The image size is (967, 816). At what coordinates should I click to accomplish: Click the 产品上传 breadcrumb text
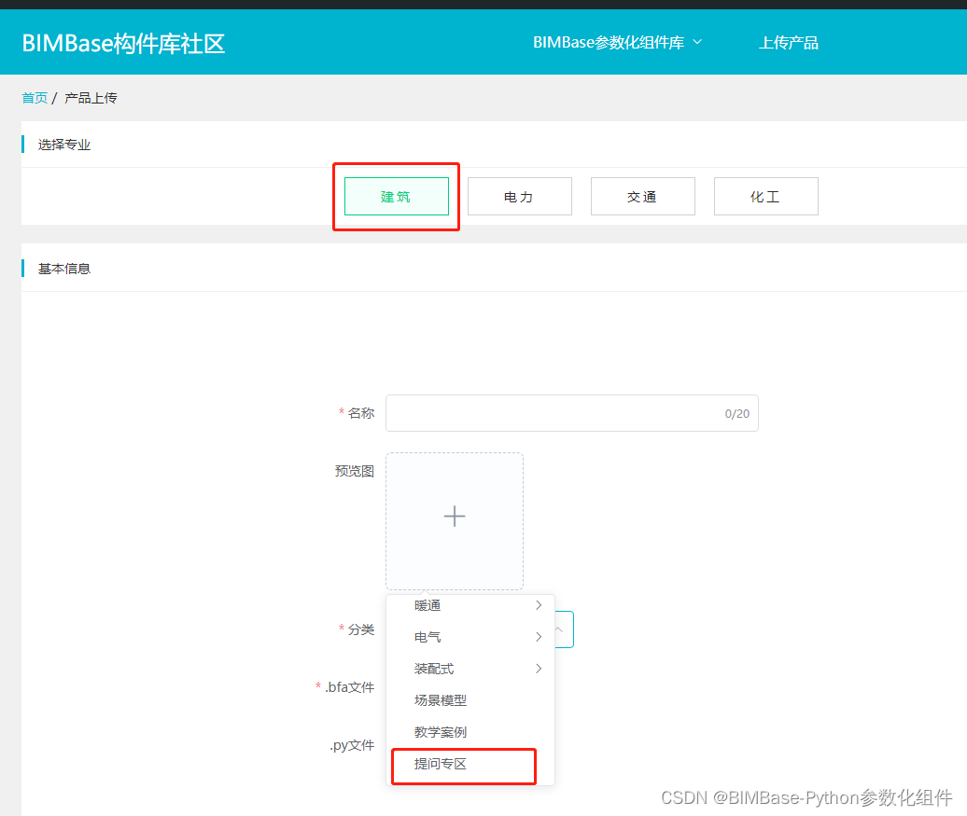click(91, 98)
